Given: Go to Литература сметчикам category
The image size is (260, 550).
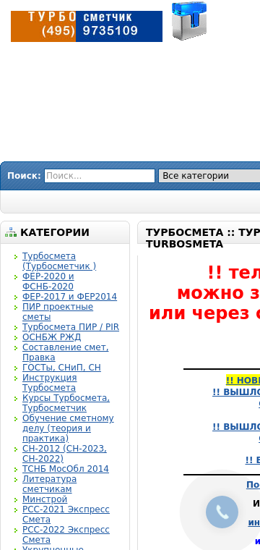Looking at the screenshot, I should [49, 483].
